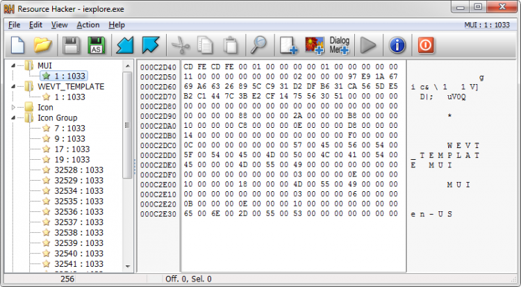Viewport: 521px width, 287px height.
Task: Open About via blue info icon
Action: point(397,45)
